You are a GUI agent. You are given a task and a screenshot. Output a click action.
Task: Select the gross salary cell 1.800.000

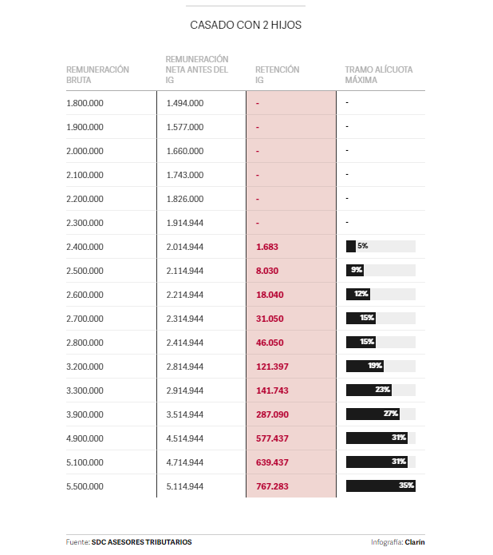(x=85, y=103)
